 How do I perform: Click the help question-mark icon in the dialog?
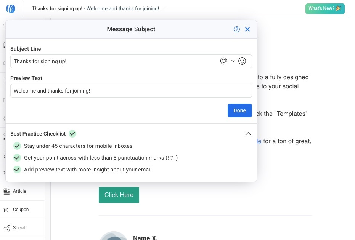(x=236, y=29)
